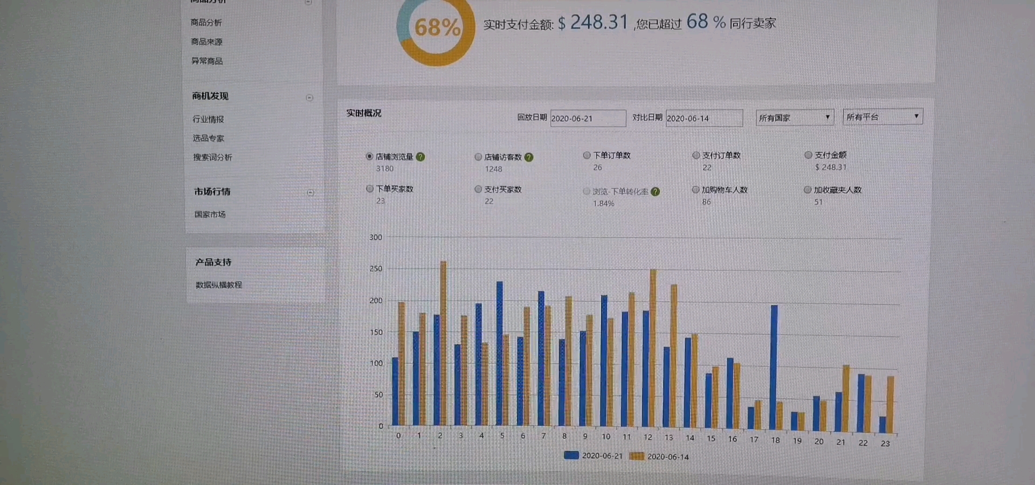Click the tallest orange bar at hour 2
This screenshot has width=1035, height=485.
[x=444, y=343]
